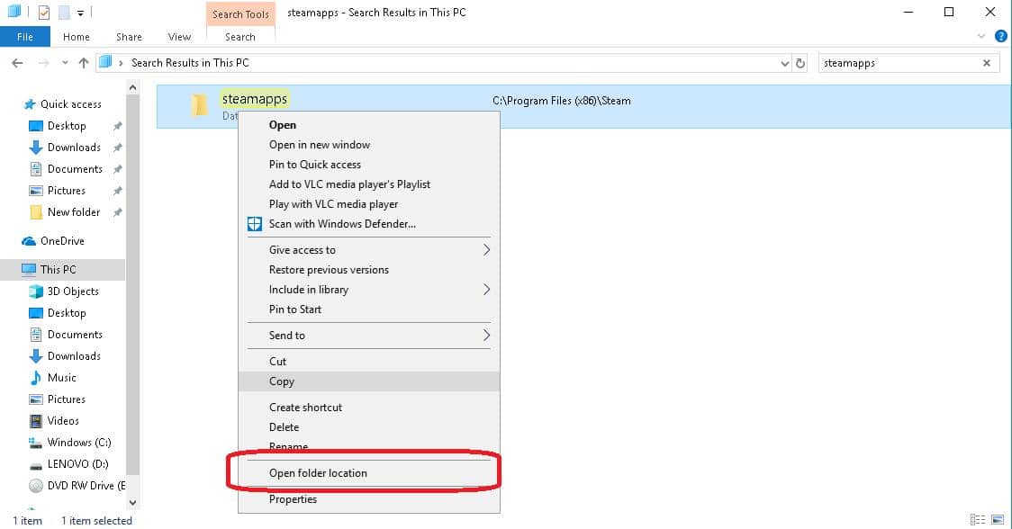Screen dimensions: 1012x529
Task: Choose Pin to Start
Action: [368, 309]
